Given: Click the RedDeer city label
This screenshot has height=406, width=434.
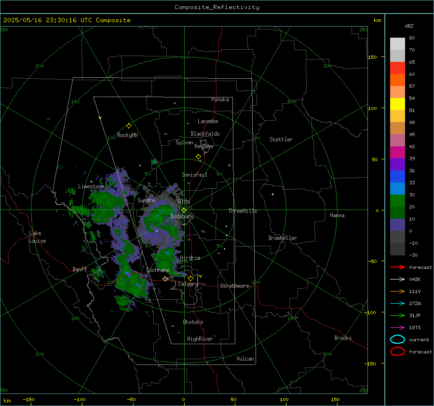Looking at the screenshot, I should (204, 146).
